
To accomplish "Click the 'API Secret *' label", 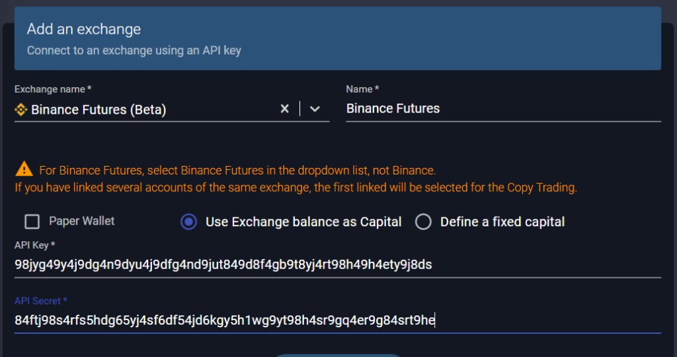I will pyautogui.click(x=40, y=301).
